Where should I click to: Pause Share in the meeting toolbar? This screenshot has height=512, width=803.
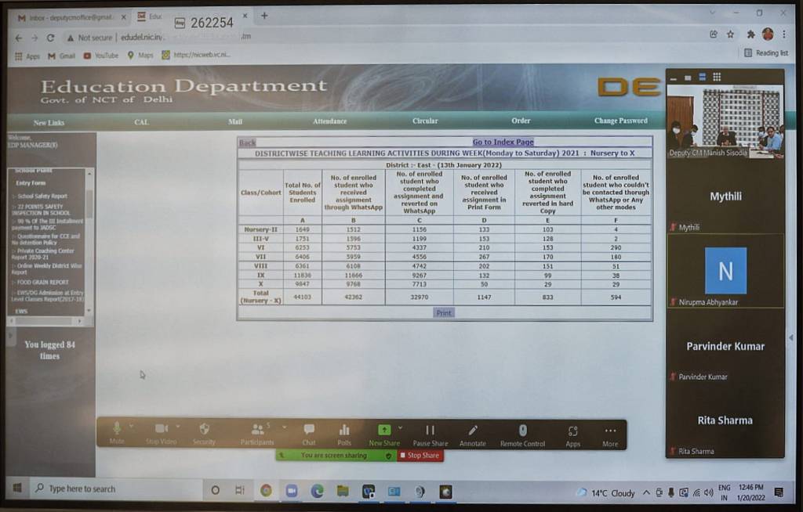point(430,432)
